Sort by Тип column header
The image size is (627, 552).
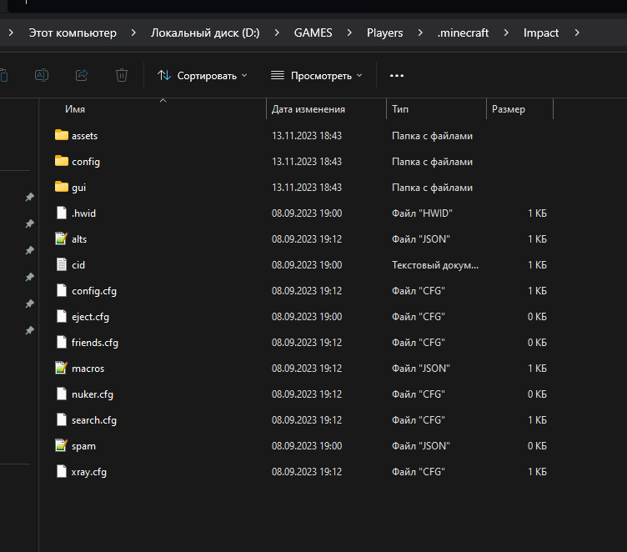click(x=400, y=109)
